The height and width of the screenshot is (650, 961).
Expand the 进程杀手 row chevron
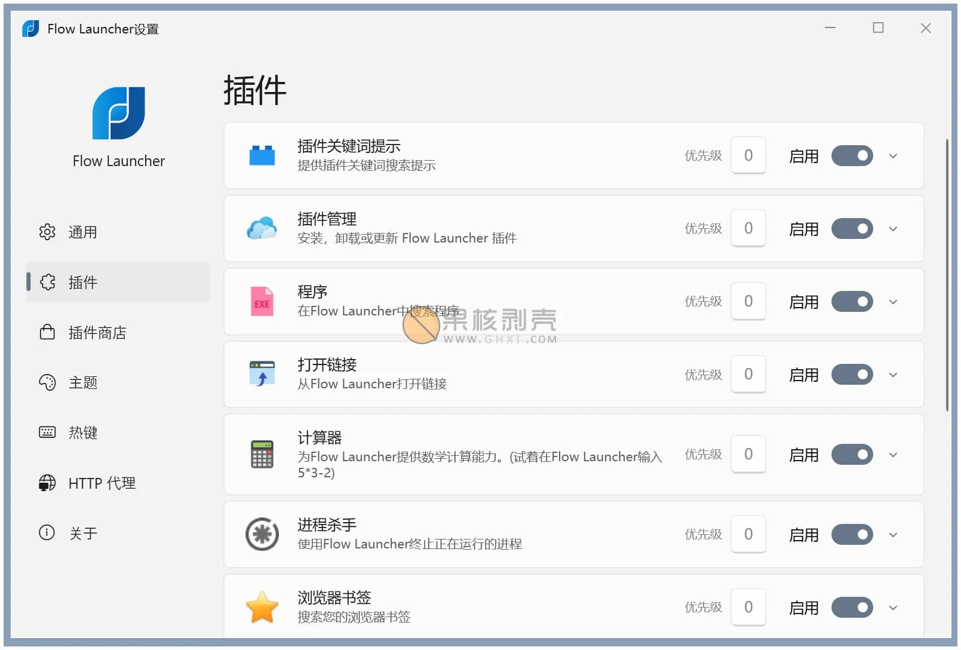pyautogui.click(x=893, y=535)
